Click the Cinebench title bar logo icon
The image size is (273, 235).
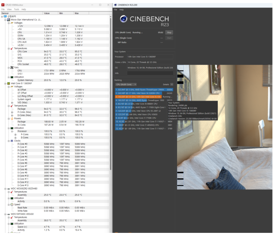click(115, 5)
